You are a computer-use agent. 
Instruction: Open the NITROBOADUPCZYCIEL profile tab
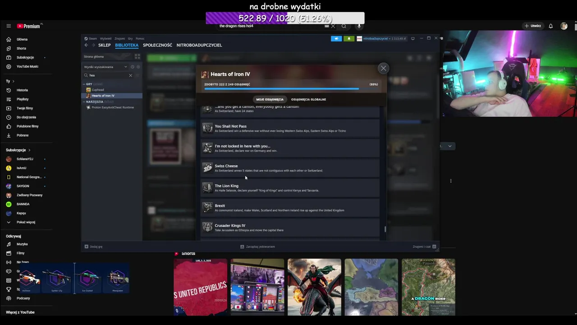click(199, 45)
